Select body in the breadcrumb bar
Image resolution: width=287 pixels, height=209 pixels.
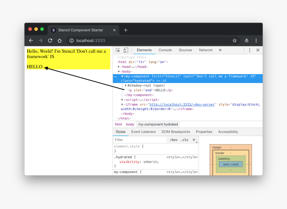point(130,124)
